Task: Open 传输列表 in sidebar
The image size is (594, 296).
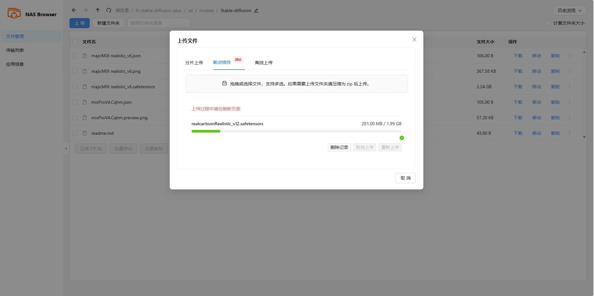Action: click(x=31, y=50)
